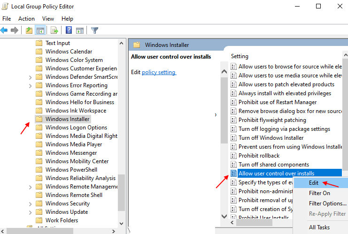This screenshot has height=234, width=348.
Task: Toggle the Show/Hide Action Pane icon
Action: (x=80, y=30)
